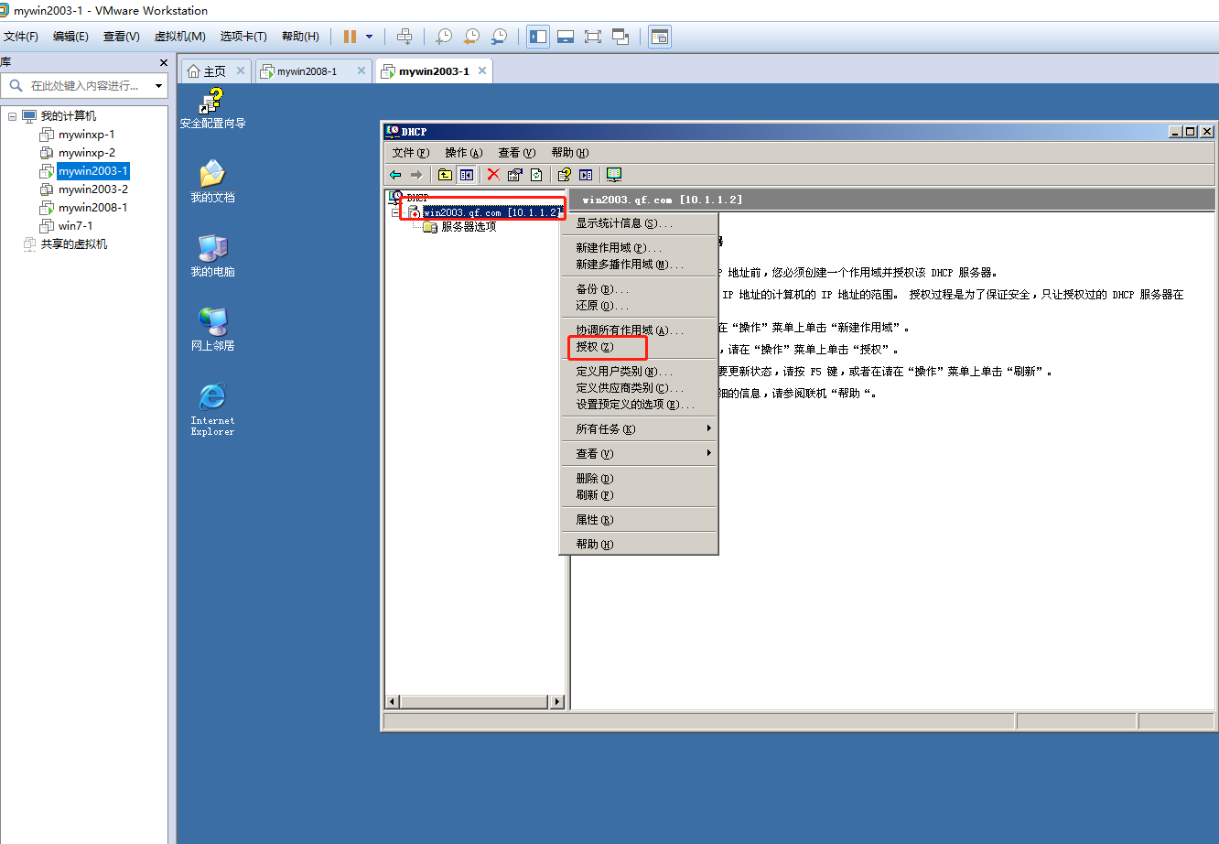The image size is (1219, 844).
Task: Toggle the DHCP show/hide console tree icon
Action: click(466, 175)
